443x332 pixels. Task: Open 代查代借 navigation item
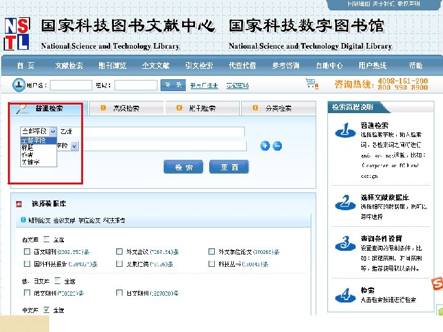pyautogui.click(x=242, y=66)
